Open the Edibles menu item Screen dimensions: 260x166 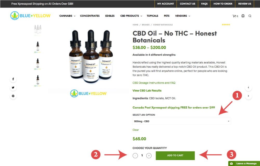[110, 16]
